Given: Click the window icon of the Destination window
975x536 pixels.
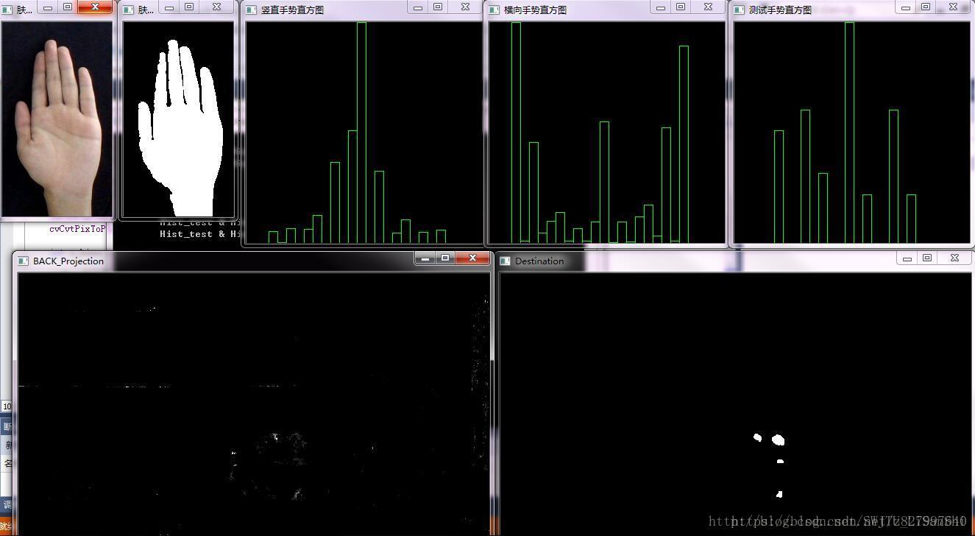Looking at the screenshot, I should coord(505,261).
